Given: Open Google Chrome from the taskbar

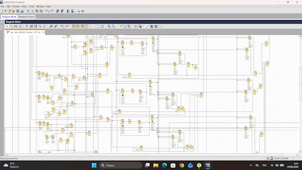Looking at the screenshot, I should [182, 166].
